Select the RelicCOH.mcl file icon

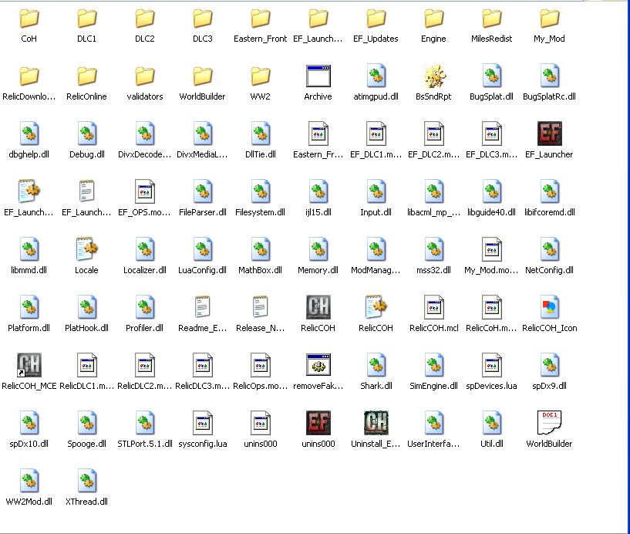pos(434,307)
